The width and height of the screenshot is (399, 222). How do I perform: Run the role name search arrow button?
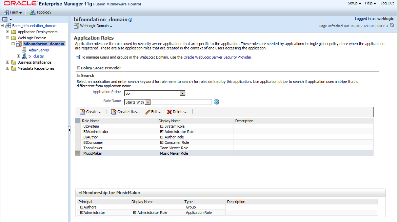(x=216, y=102)
